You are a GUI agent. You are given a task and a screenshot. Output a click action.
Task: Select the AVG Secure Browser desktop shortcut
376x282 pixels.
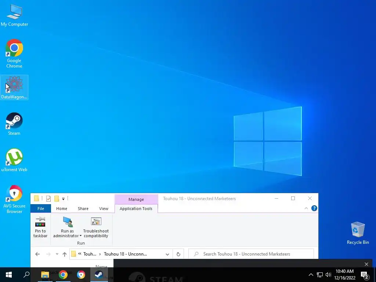click(x=14, y=199)
